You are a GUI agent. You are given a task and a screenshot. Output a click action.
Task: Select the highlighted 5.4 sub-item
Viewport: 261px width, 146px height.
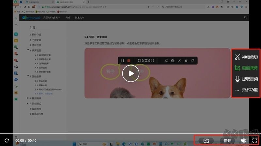pyautogui.click(x=44, y=94)
